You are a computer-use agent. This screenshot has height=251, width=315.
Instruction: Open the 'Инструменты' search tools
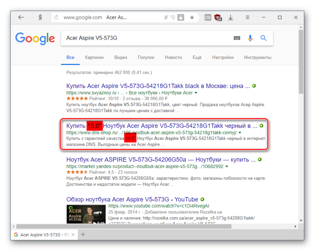(x=258, y=57)
